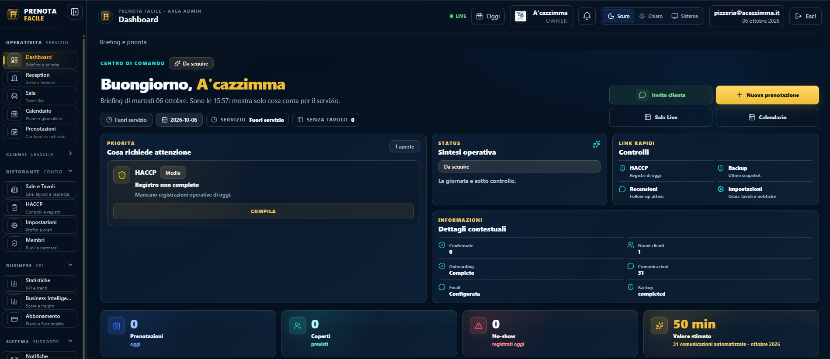The width and height of the screenshot is (830, 359).
Task: Click the Prenota Facile logo in header
Action: (105, 16)
